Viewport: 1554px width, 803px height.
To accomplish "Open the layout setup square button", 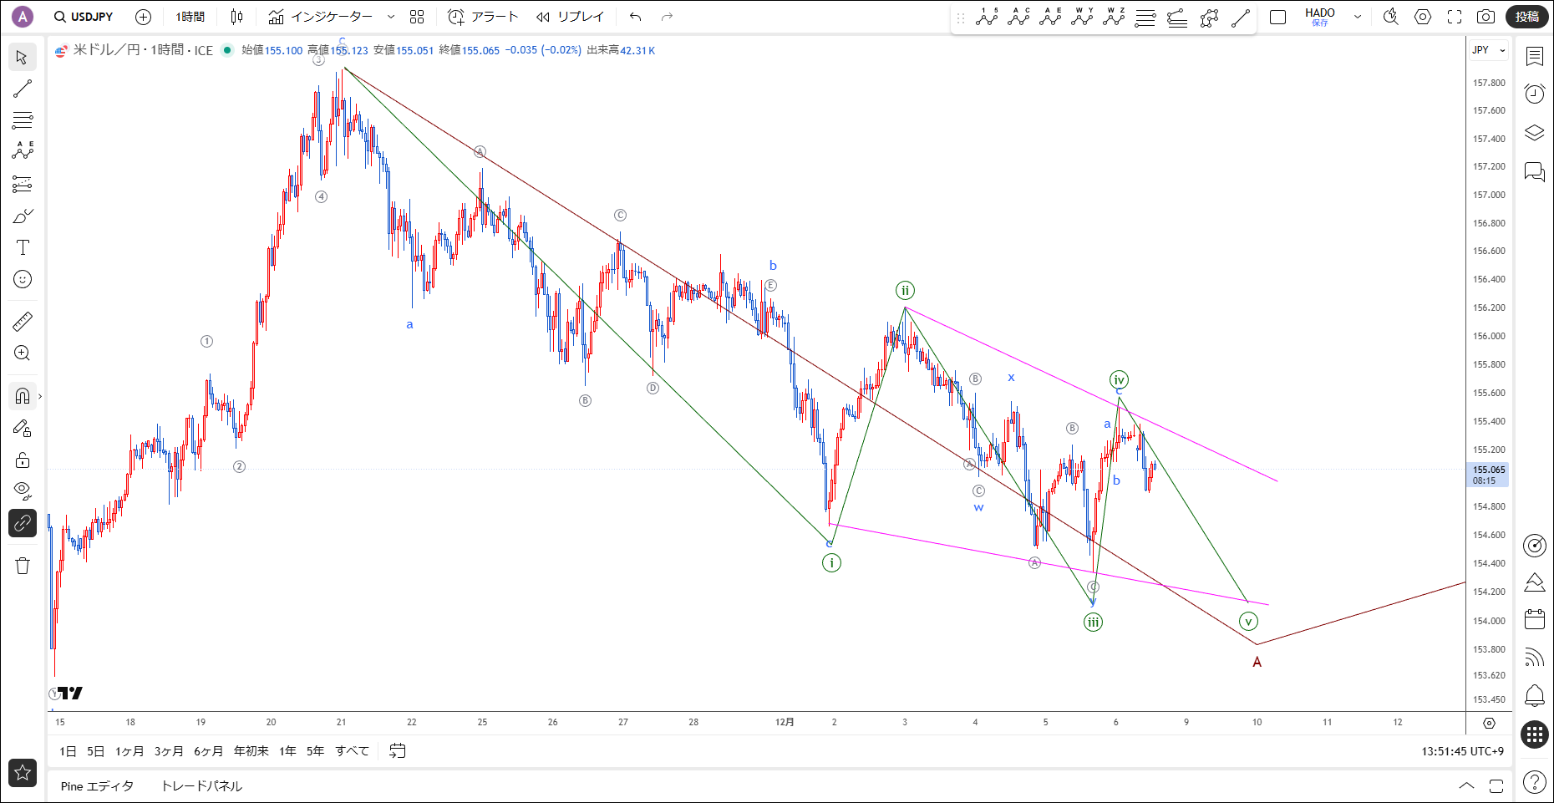I will tap(1277, 17).
